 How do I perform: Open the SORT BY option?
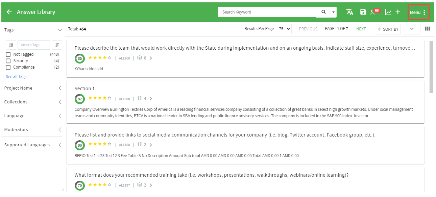pyautogui.click(x=388, y=29)
